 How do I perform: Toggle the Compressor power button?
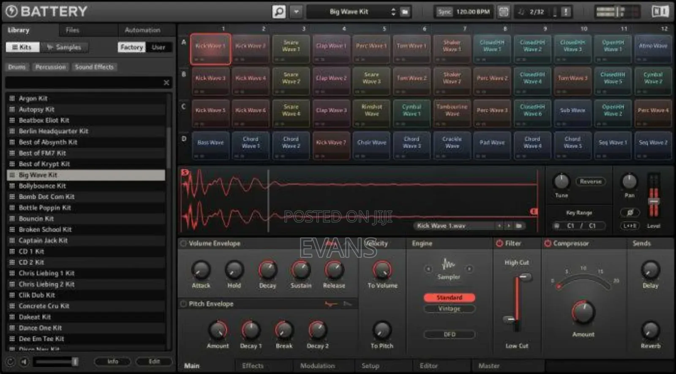click(548, 243)
